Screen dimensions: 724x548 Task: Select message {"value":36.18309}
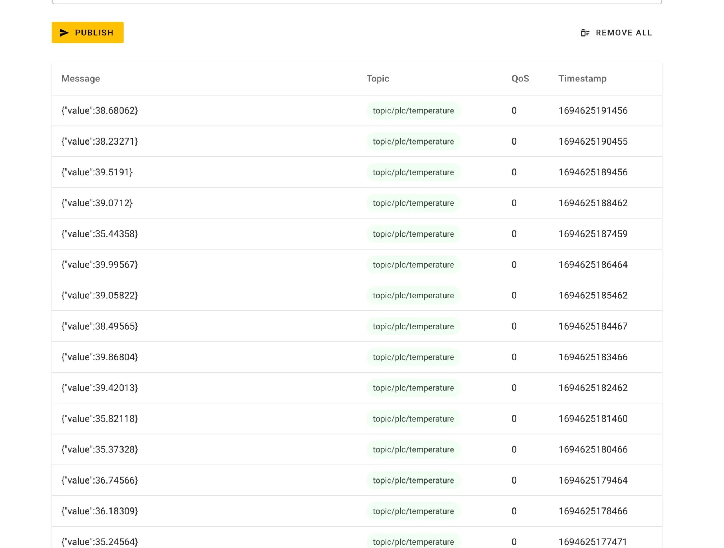coord(100,511)
